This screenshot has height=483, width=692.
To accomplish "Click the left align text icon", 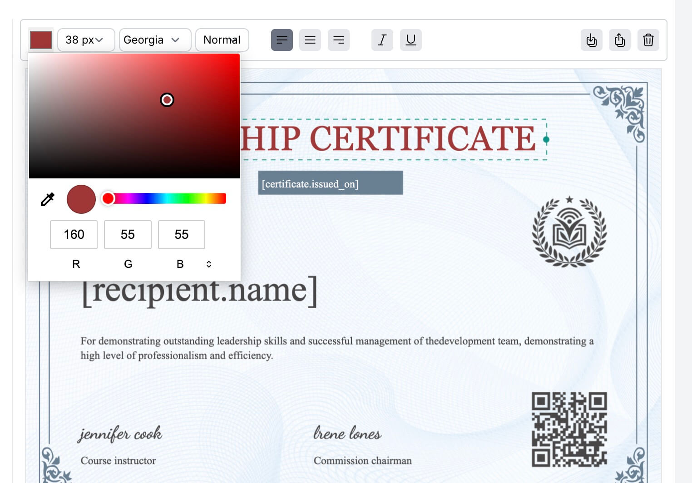I will pyautogui.click(x=282, y=40).
